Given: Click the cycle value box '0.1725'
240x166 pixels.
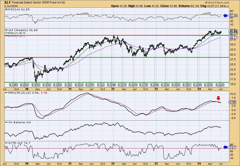Looking at the screenshot, I should (x=144, y=85).
